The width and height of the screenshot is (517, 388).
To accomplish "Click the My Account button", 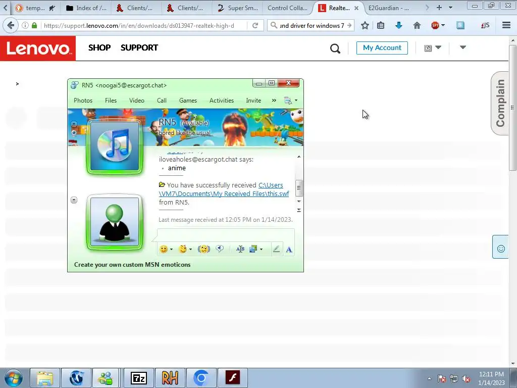I will coord(382,48).
